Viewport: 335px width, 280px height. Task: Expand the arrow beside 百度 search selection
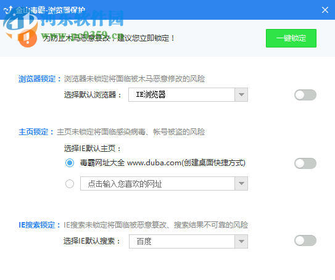[241, 241]
